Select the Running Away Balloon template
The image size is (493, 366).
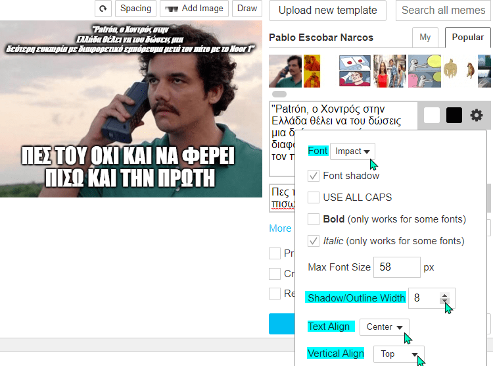coord(425,71)
